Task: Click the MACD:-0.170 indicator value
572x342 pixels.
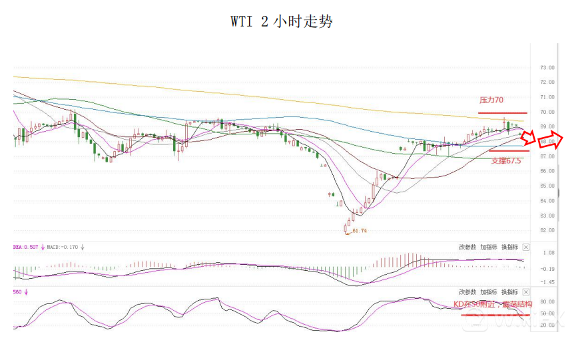Action: point(63,248)
